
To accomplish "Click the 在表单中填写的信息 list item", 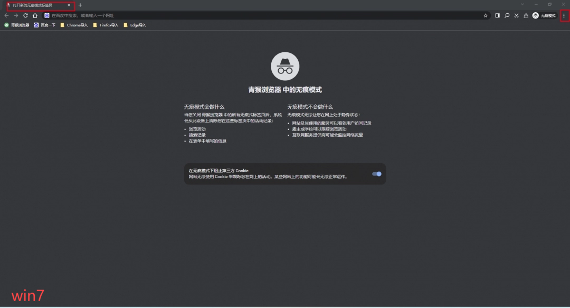I will tap(207, 141).
